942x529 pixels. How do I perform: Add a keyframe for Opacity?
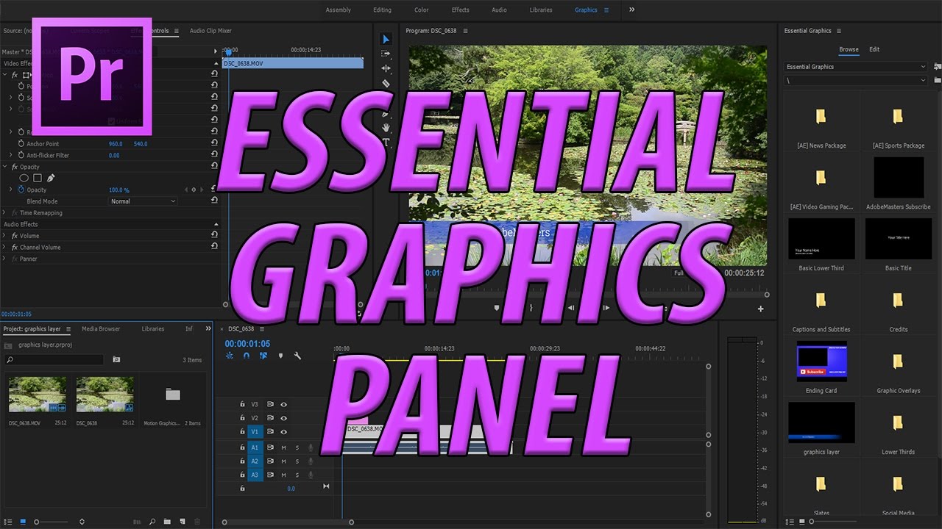(x=194, y=190)
